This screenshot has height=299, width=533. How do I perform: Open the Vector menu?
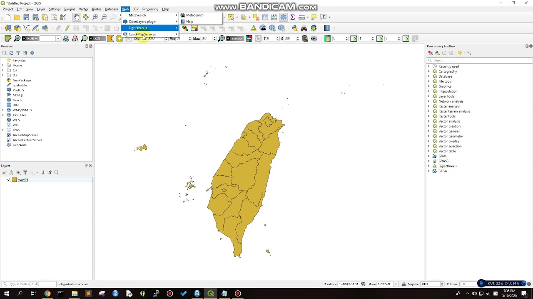[84, 9]
